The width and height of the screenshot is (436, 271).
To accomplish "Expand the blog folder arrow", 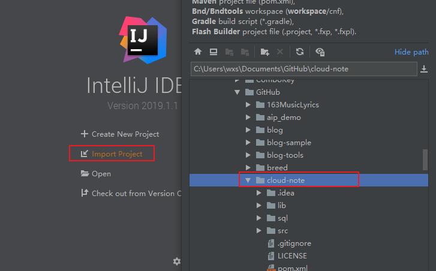I will tap(248, 130).
